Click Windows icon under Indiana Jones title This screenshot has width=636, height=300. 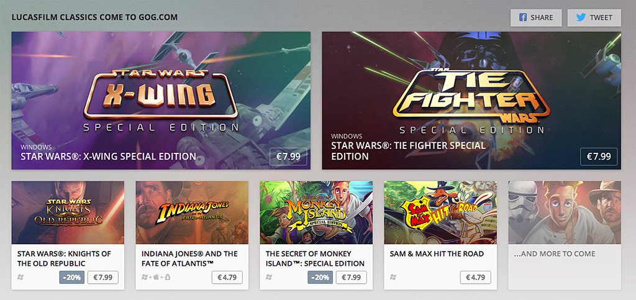[x=145, y=277]
